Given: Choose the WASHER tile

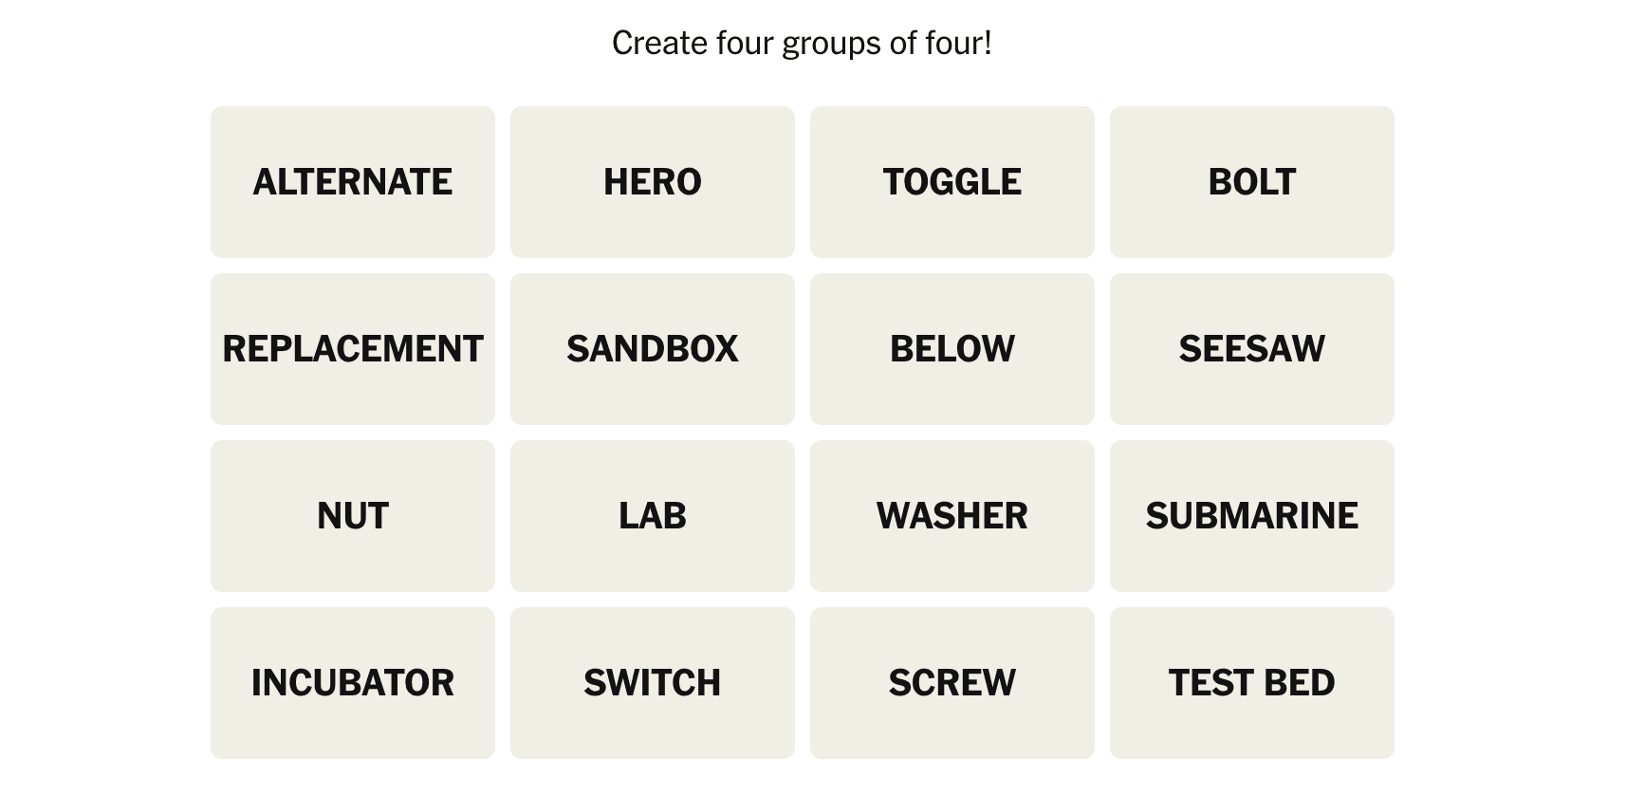Looking at the screenshot, I should (x=952, y=516).
